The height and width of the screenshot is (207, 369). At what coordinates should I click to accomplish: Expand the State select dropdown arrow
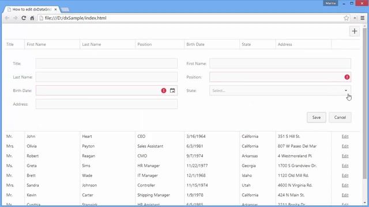point(346,91)
